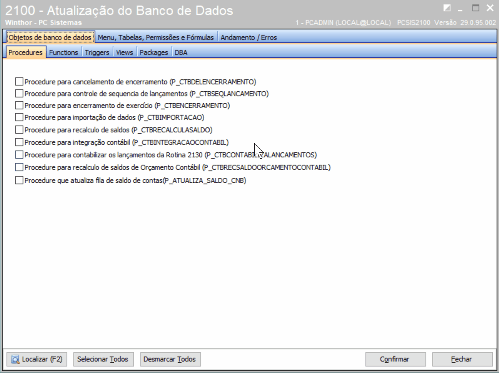This screenshot has height=373, width=499.
Task: Show the Views sub-tab
Action: (124, 52)
